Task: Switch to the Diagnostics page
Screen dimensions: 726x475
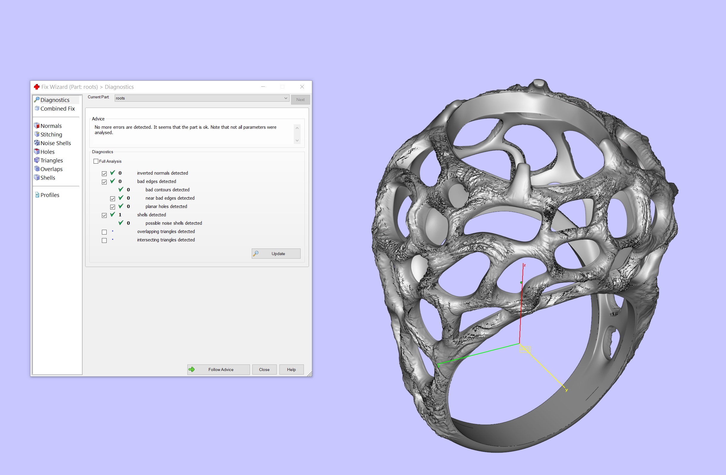Action: (55, 100)
